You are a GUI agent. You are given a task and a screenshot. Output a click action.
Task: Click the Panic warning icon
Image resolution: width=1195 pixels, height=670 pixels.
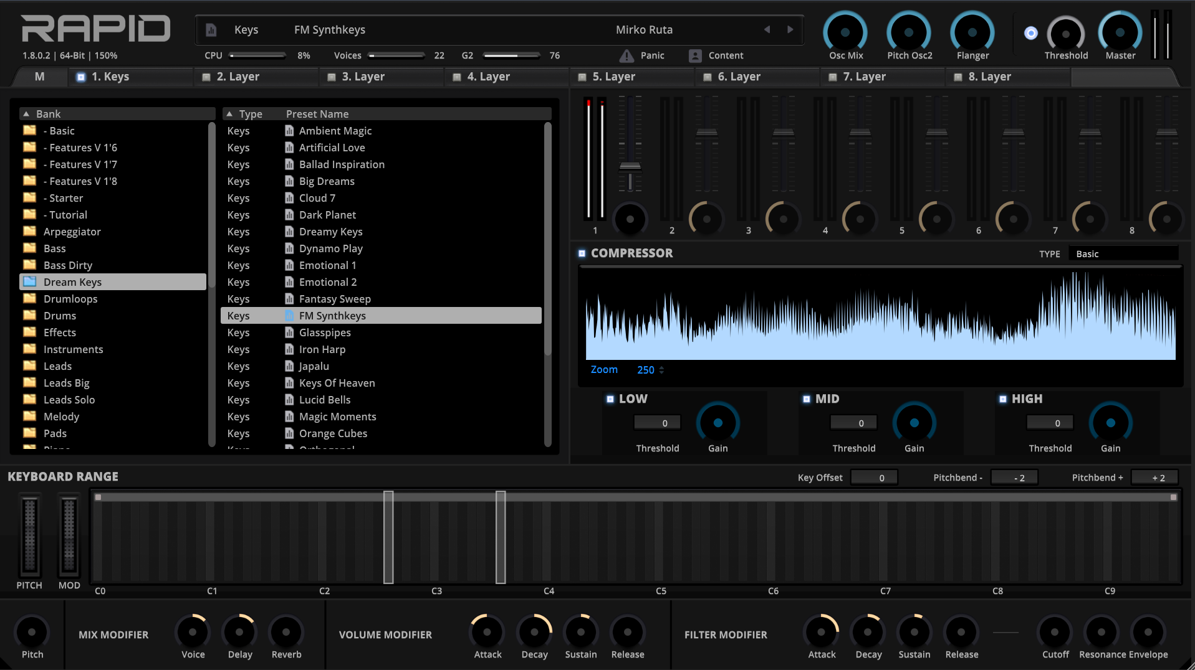(626, 56)
